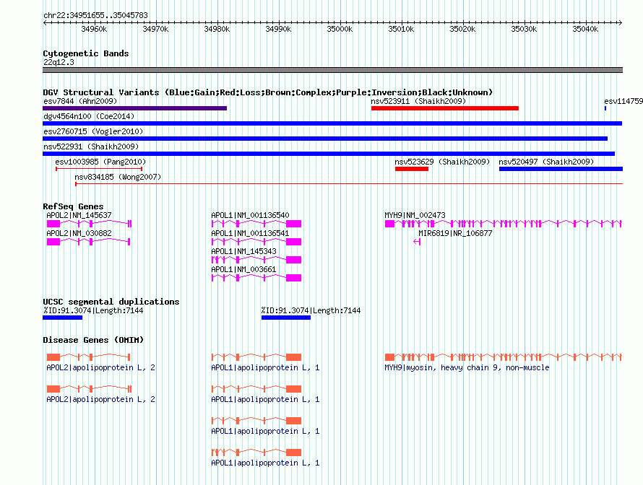This screenshot has width=643, height=485.
Task: Open first APOL2 apolipoprotein L, 2 OMIM link
Action: (101, 367)
